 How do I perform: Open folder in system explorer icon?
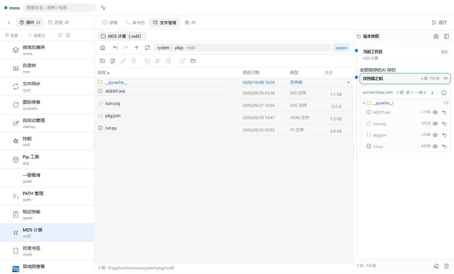(x=193, y=61)
